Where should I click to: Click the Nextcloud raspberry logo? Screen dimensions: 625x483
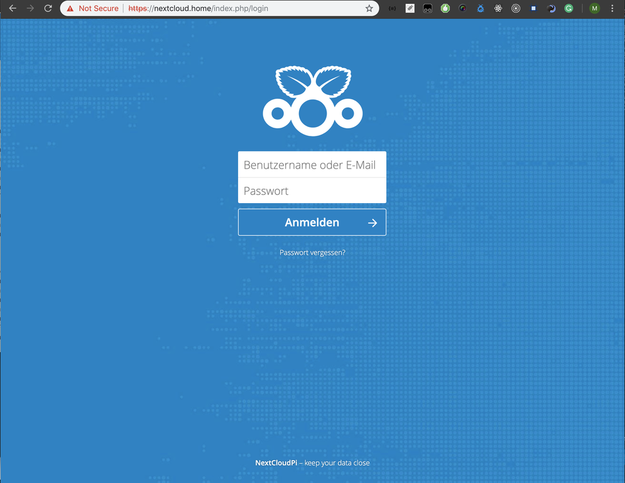[x=312, y=99]
